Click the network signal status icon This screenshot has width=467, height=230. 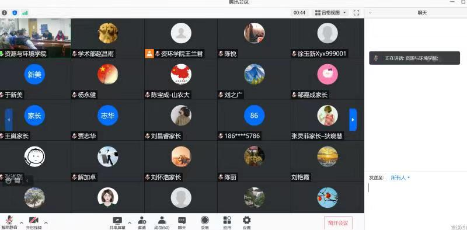click(x=25, y=13)
